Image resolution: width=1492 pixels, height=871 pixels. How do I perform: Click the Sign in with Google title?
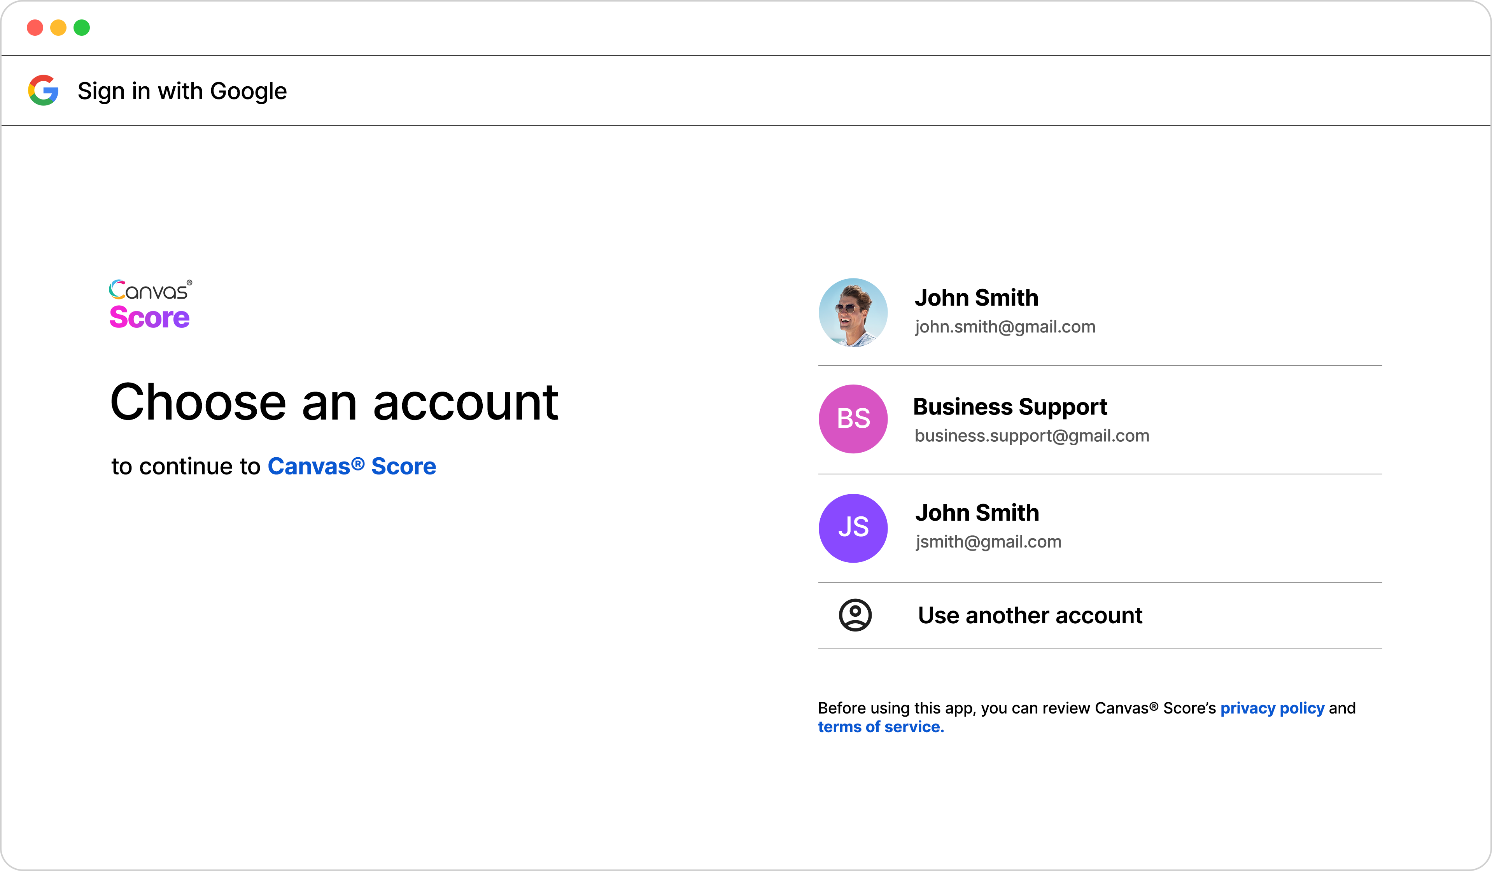182,91
